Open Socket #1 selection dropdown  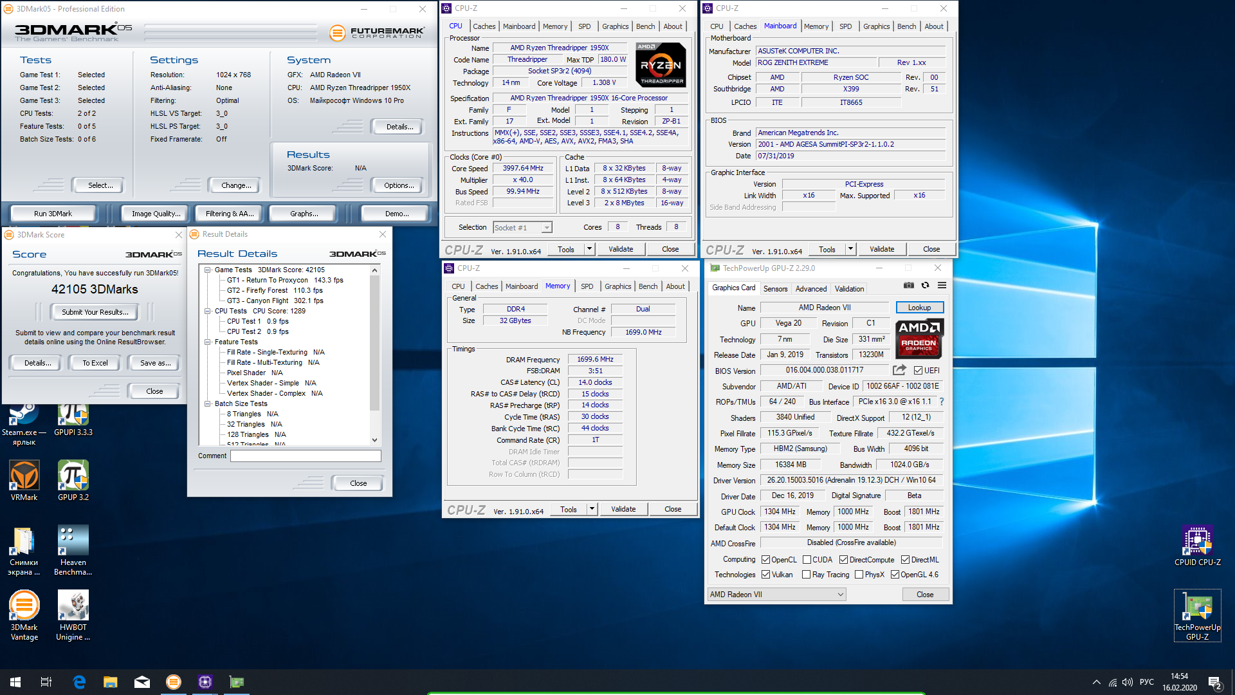pos(522,228)
